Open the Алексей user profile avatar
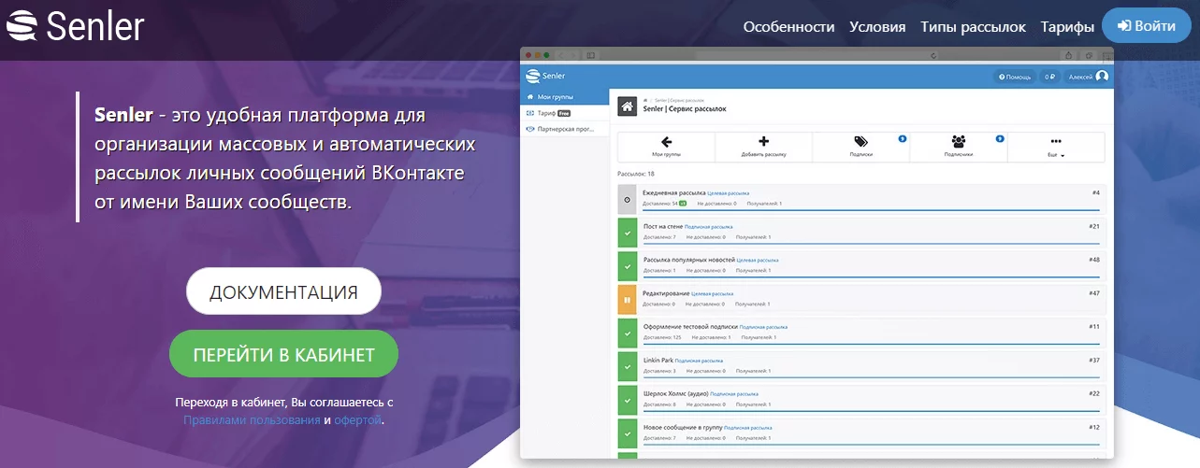1200x468 pixels. pyautogui.click(x=1102, y=77)
